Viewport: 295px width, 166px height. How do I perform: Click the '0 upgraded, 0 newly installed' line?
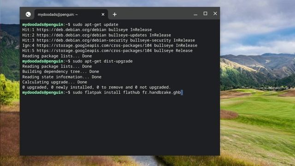tap(96, 87)
